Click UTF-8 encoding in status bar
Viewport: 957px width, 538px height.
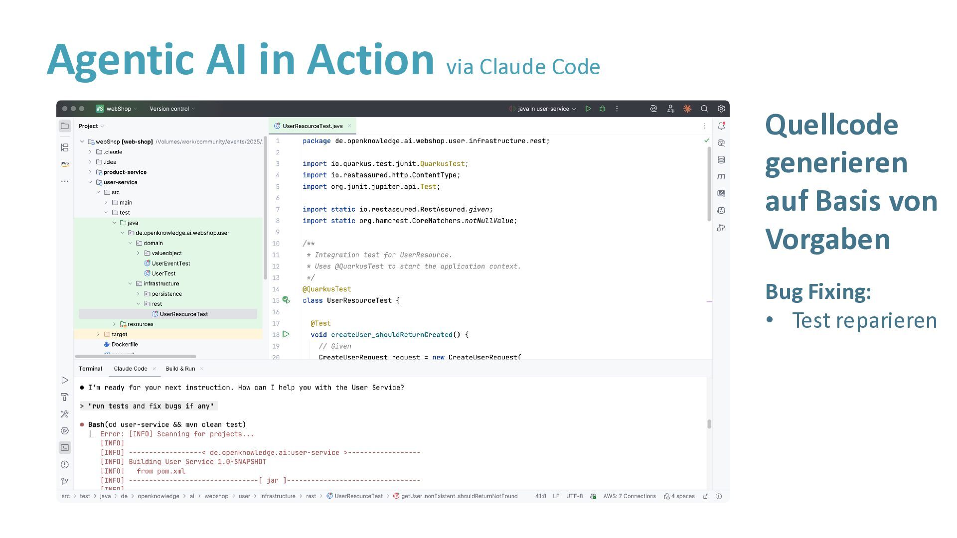(x=574, y=496)
